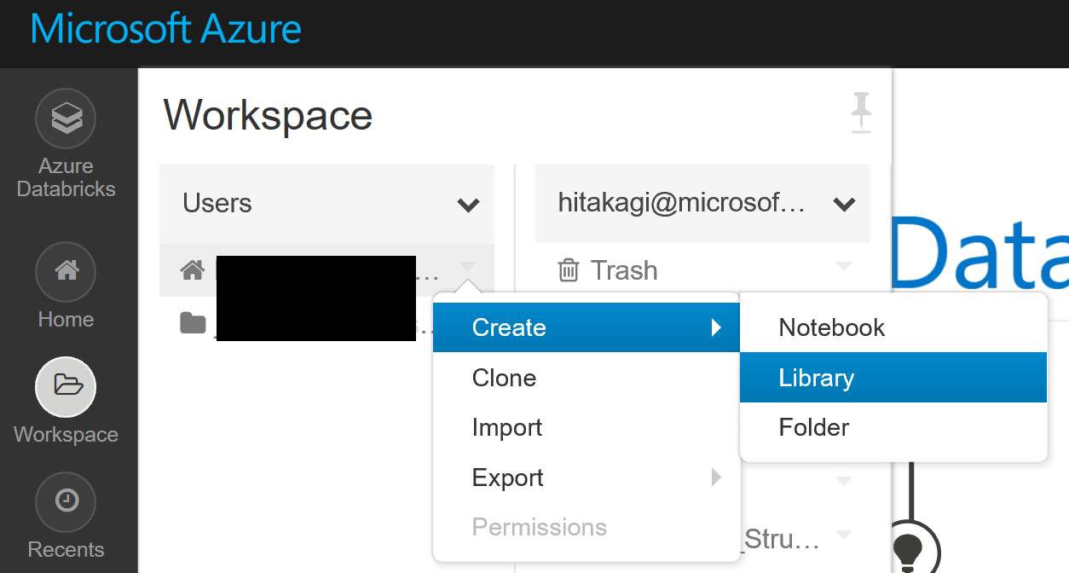
Task: Expand the hitakagi@microsoft account dropdown
Action: click(x=844, y=205)
